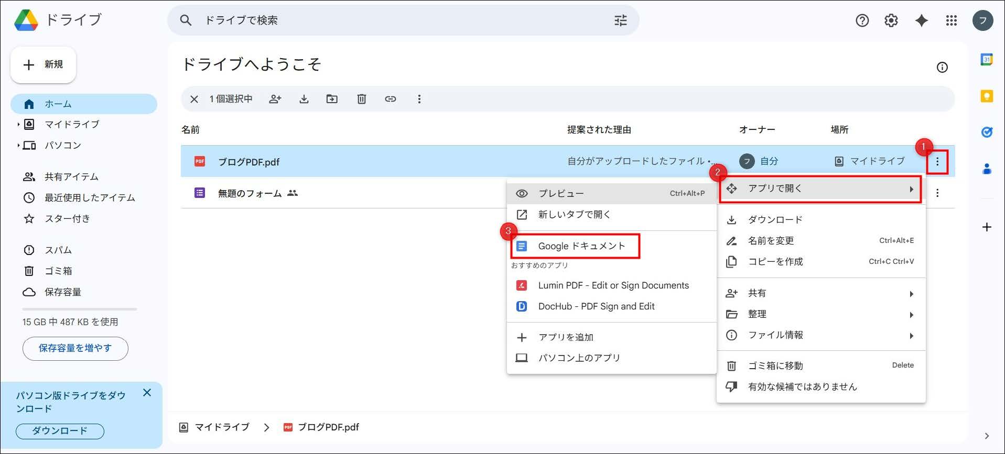
Task: Select Google ドキュメント from the submenu
Action: [581, 246]
